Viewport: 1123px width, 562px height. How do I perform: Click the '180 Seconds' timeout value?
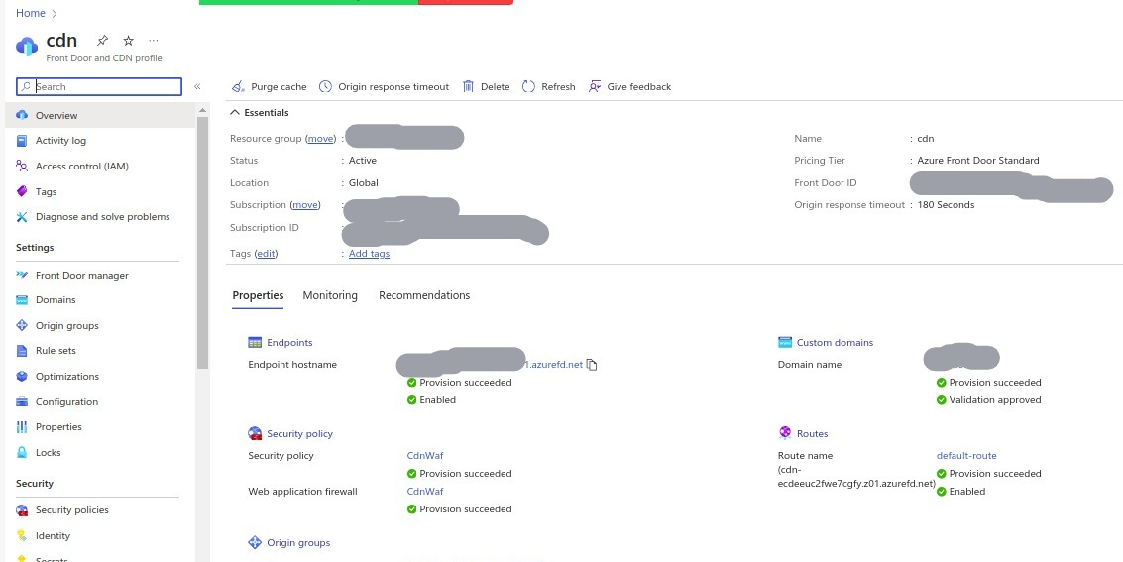click(947, 205)
